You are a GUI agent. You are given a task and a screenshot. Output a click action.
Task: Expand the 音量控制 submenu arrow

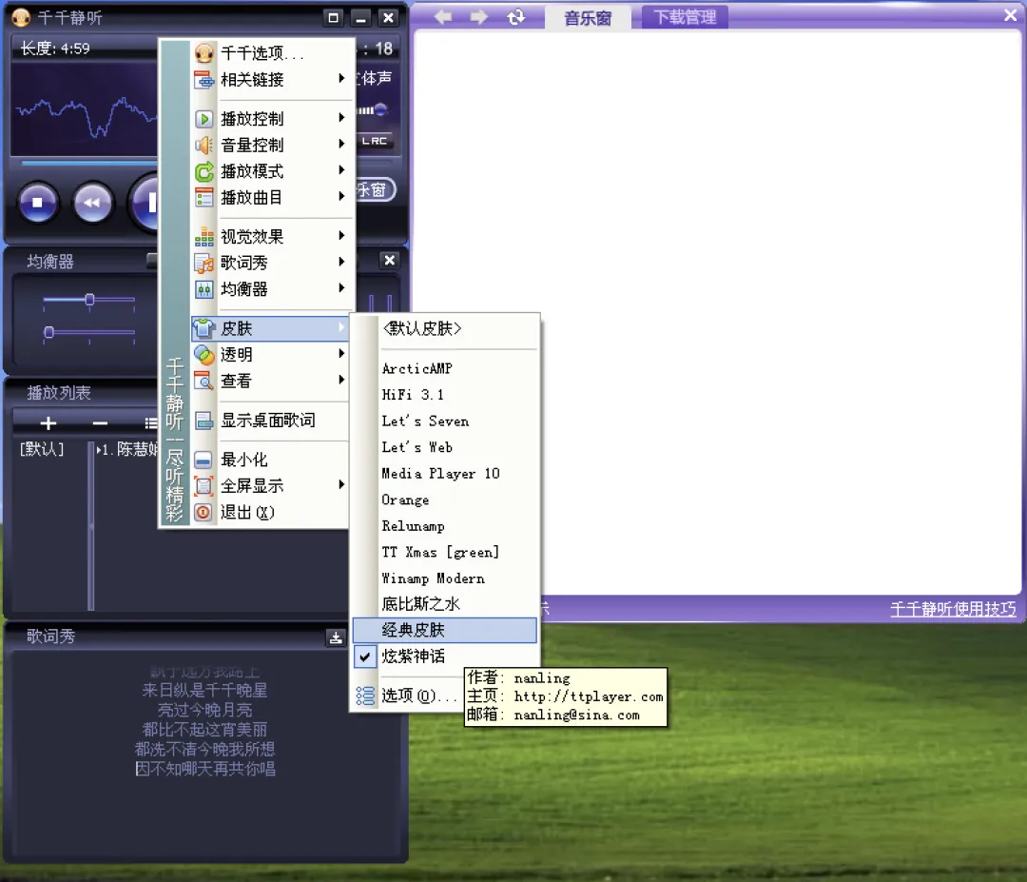click(x=341, y=145)
